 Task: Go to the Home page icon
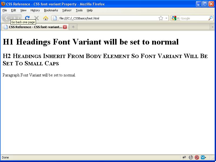[x=46, y=18]
